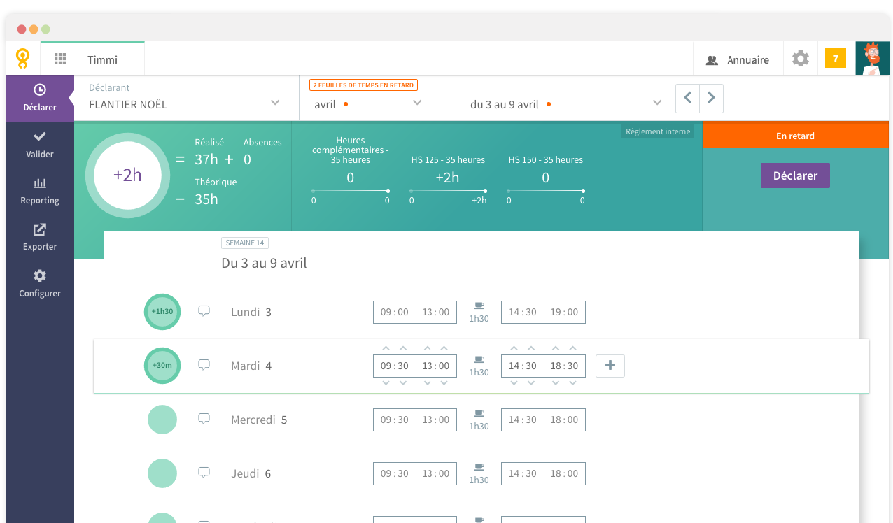This screenshot has height=523, width=893.
Task: Click the Mercredi 18:00 end time field
Action: click(x=564, y=420)
